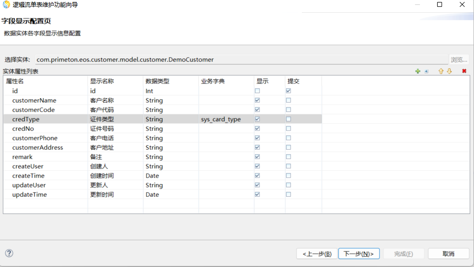Click the move up arrow icon

[x=441, y=72]
